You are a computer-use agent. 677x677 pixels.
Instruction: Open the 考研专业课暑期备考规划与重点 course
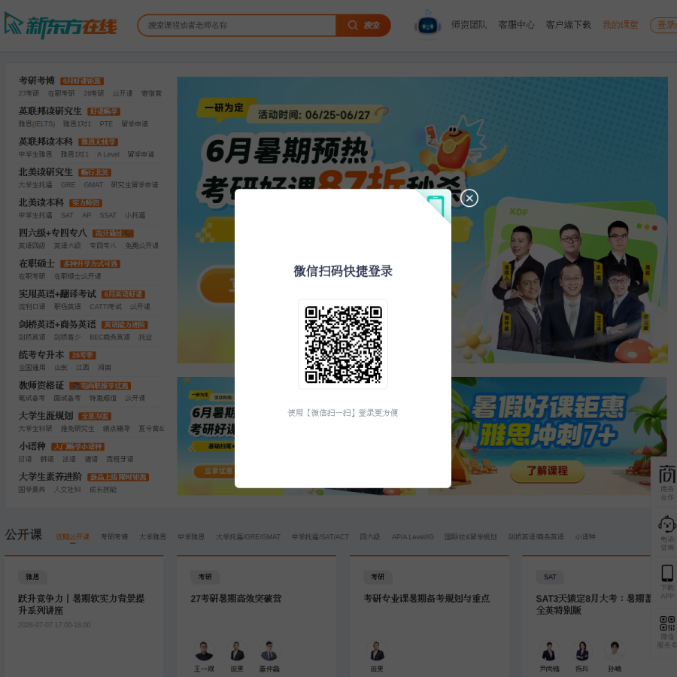(427, 599)
